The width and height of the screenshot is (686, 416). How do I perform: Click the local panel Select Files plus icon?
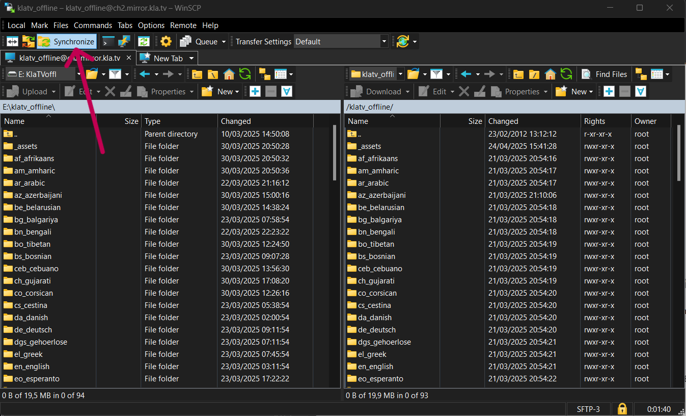click(x=255, y=92)
